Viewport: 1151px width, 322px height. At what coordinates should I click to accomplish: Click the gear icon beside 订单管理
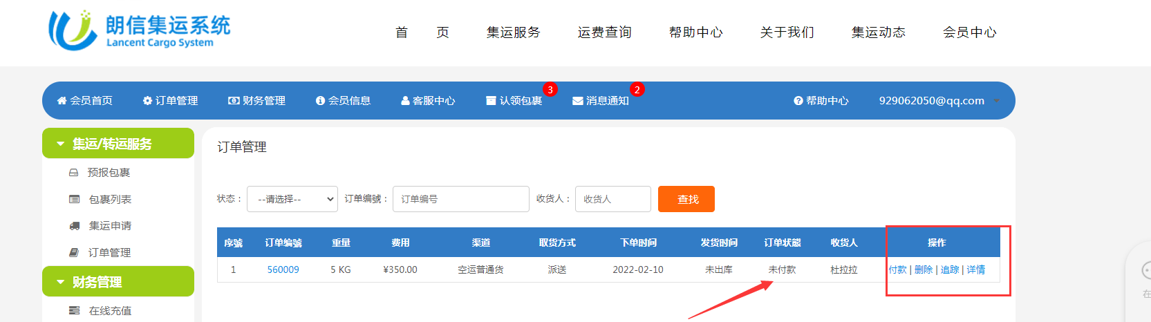[x=147, y=101]
